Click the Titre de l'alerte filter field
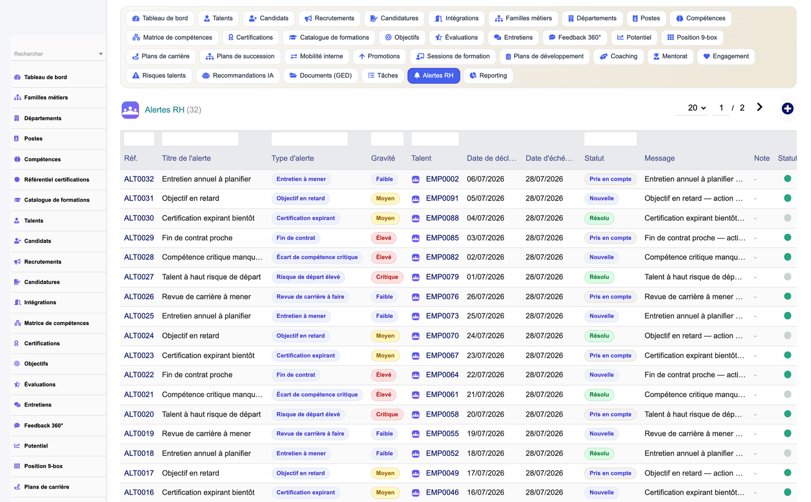 click(x=200, y=139)
